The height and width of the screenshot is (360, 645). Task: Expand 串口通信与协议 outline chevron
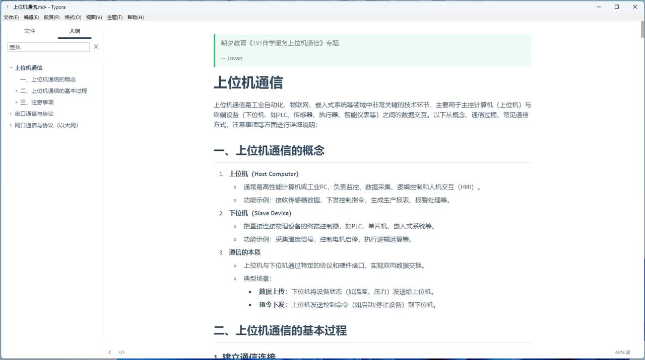click(x=11, y=114)
